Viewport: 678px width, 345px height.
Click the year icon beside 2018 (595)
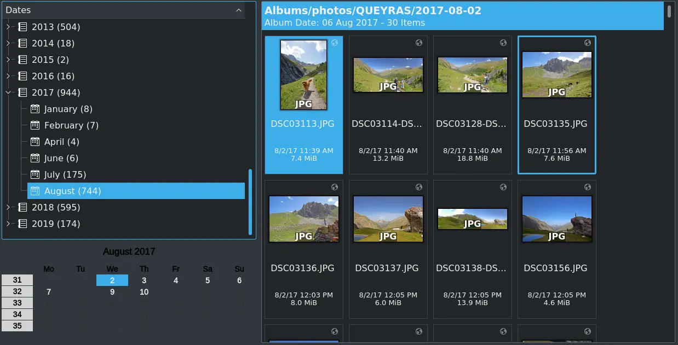click(22, 207)
